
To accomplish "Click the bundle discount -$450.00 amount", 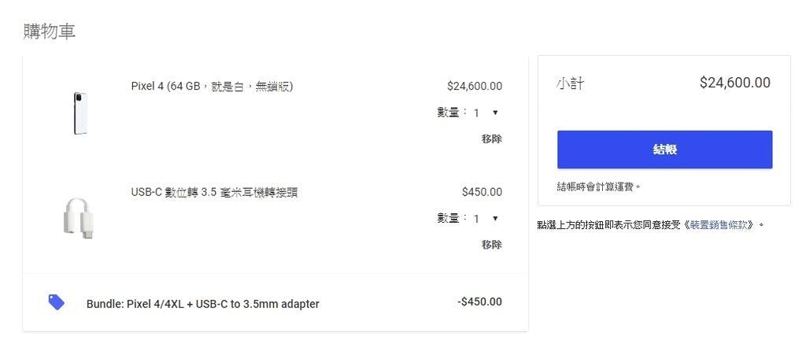I will (x=479, y=302).
